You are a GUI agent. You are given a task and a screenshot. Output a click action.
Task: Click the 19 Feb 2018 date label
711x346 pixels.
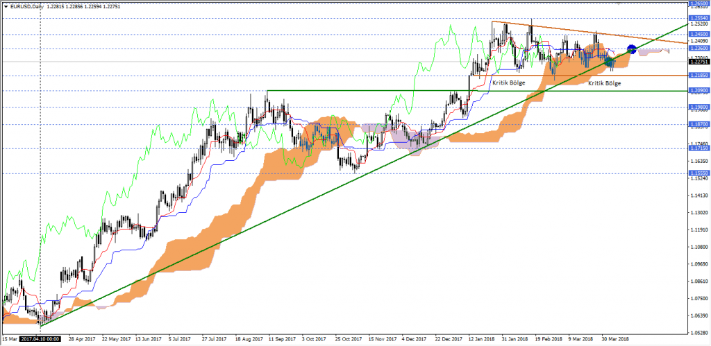point(549,339)
